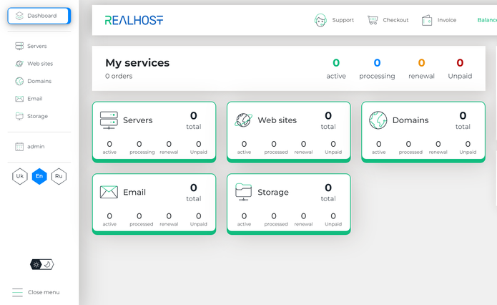Click Unpaid count in Web sites card
This screenshot has width=497, height=305.
coord(333,144)
